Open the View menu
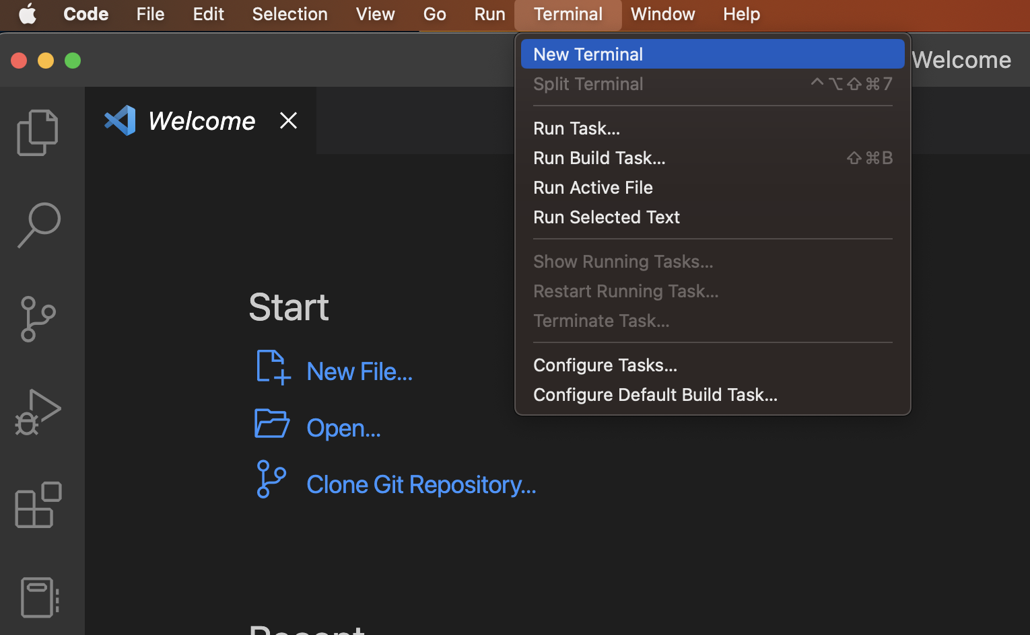This screenshot has height=635, width=1030. coord(375,13)
